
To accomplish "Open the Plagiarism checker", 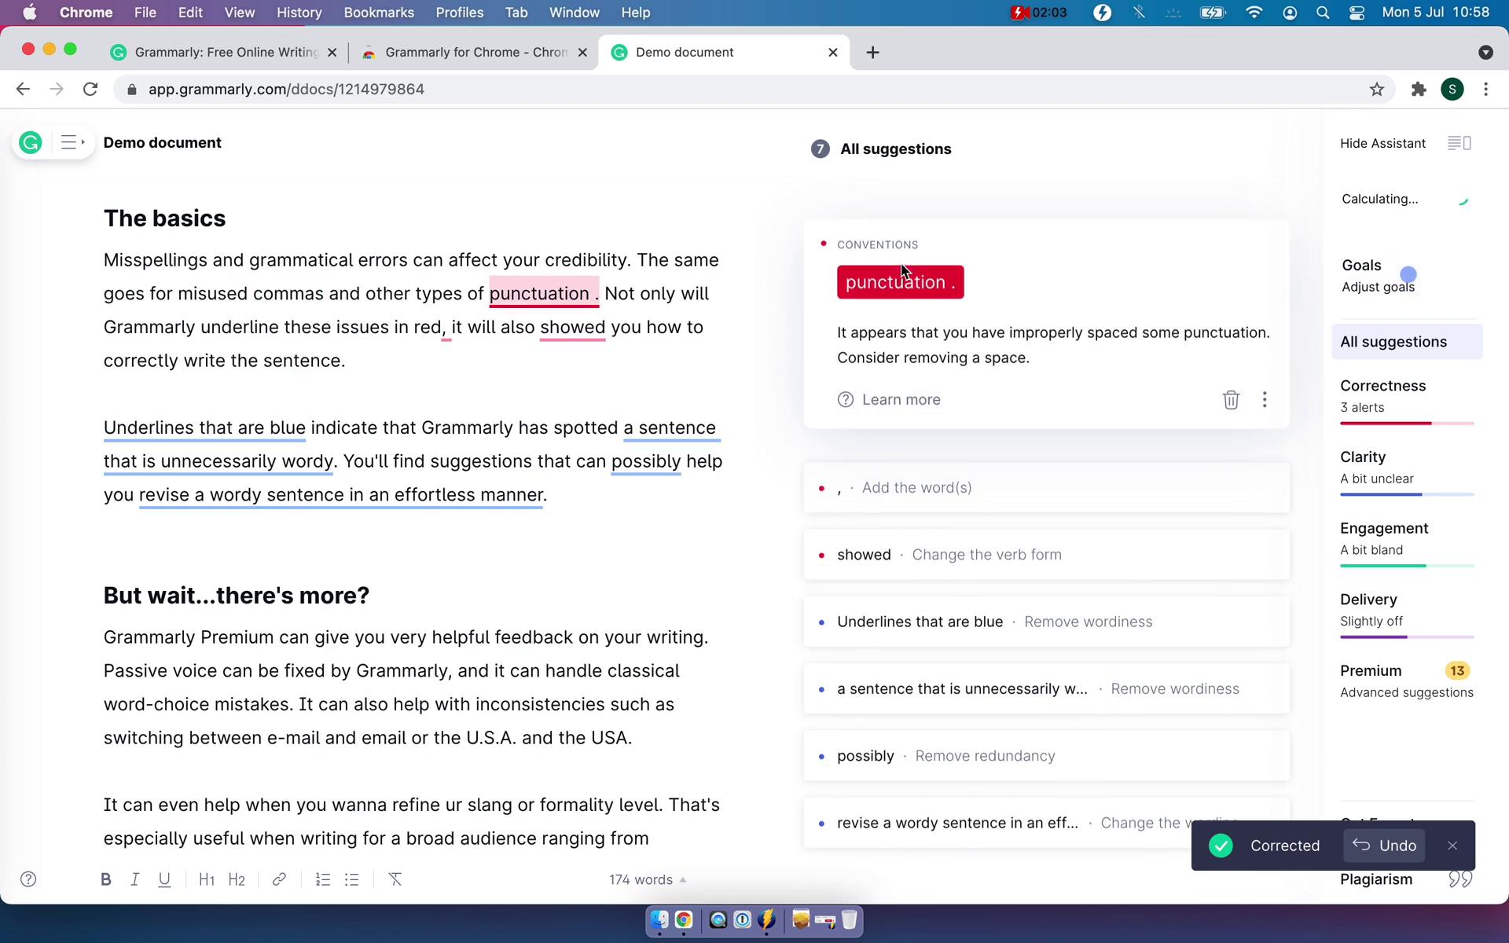I will (x=1405, y=879).
